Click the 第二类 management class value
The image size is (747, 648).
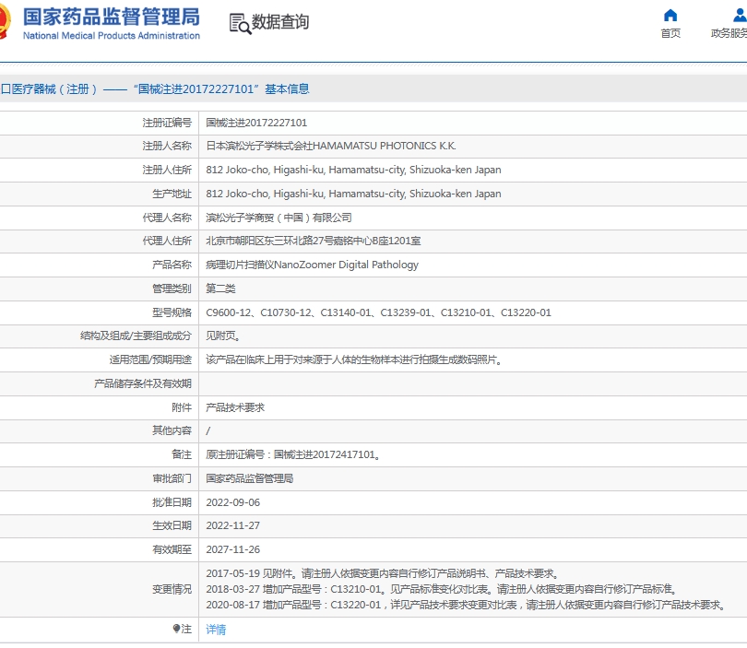point(220,289)
